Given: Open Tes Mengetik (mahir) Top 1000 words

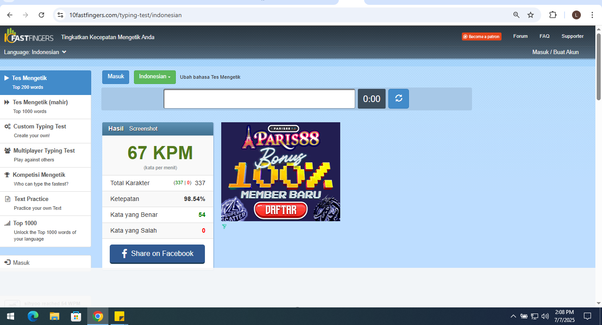Looking at the screenshot, I should [46, 106].
